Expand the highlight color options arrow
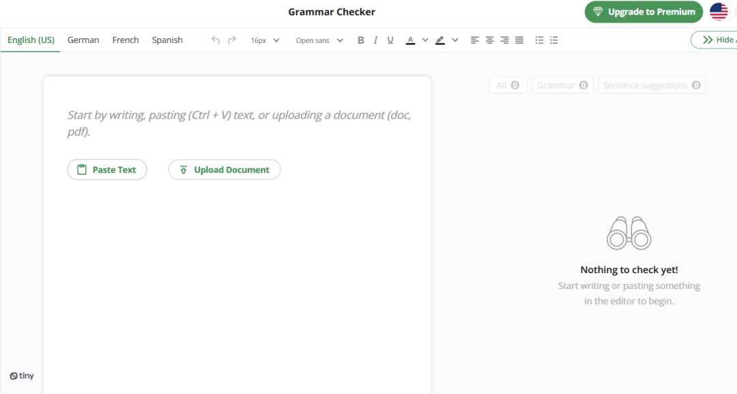Image resolution: width=737 pixels, height=394 pixels. (x=455, y=40)
